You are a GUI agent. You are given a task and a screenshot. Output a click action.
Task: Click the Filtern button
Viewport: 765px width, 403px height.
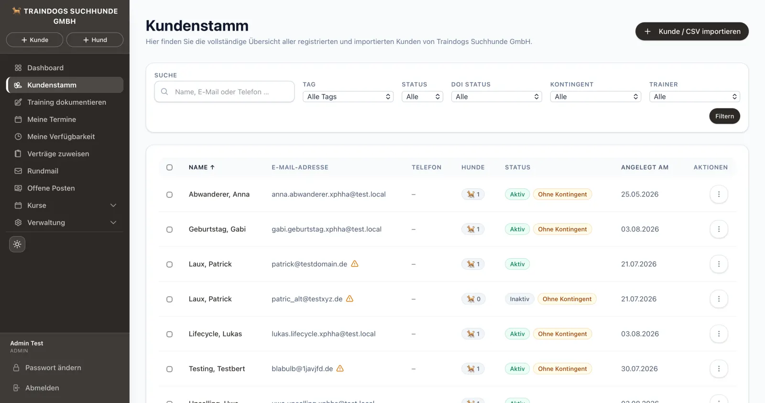(x=724, y=116)
